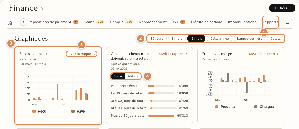The width and height of the screenshot is (299, 129).
Task: Click the Produits et charges card title
Action: pyautogui.click(x=218, y=54)
